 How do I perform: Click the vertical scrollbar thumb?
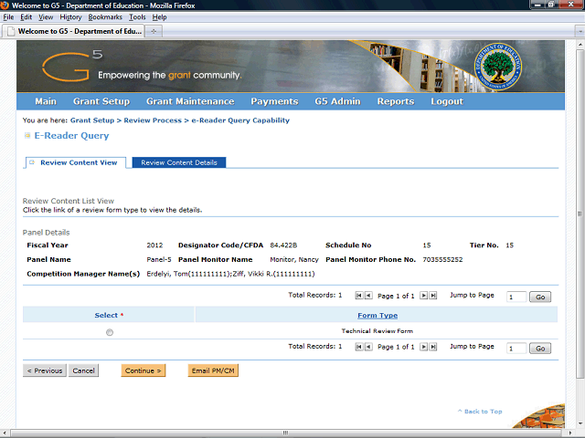point(580,214)
